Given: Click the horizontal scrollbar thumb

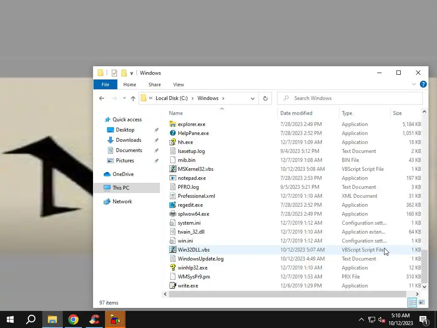Looking at the screenshot, I should tap(287, 294).
